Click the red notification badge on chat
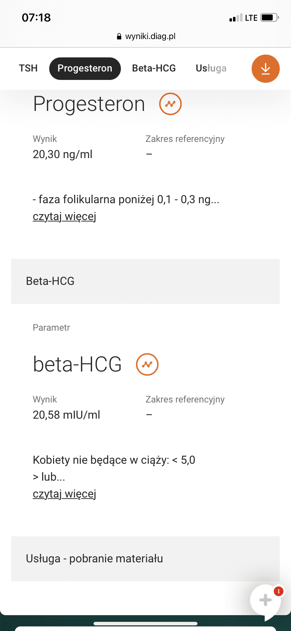 (279, 591)
